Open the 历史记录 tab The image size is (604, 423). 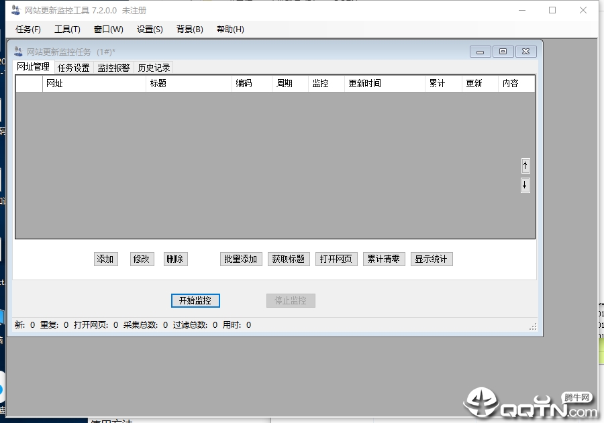tap(153, 67)
